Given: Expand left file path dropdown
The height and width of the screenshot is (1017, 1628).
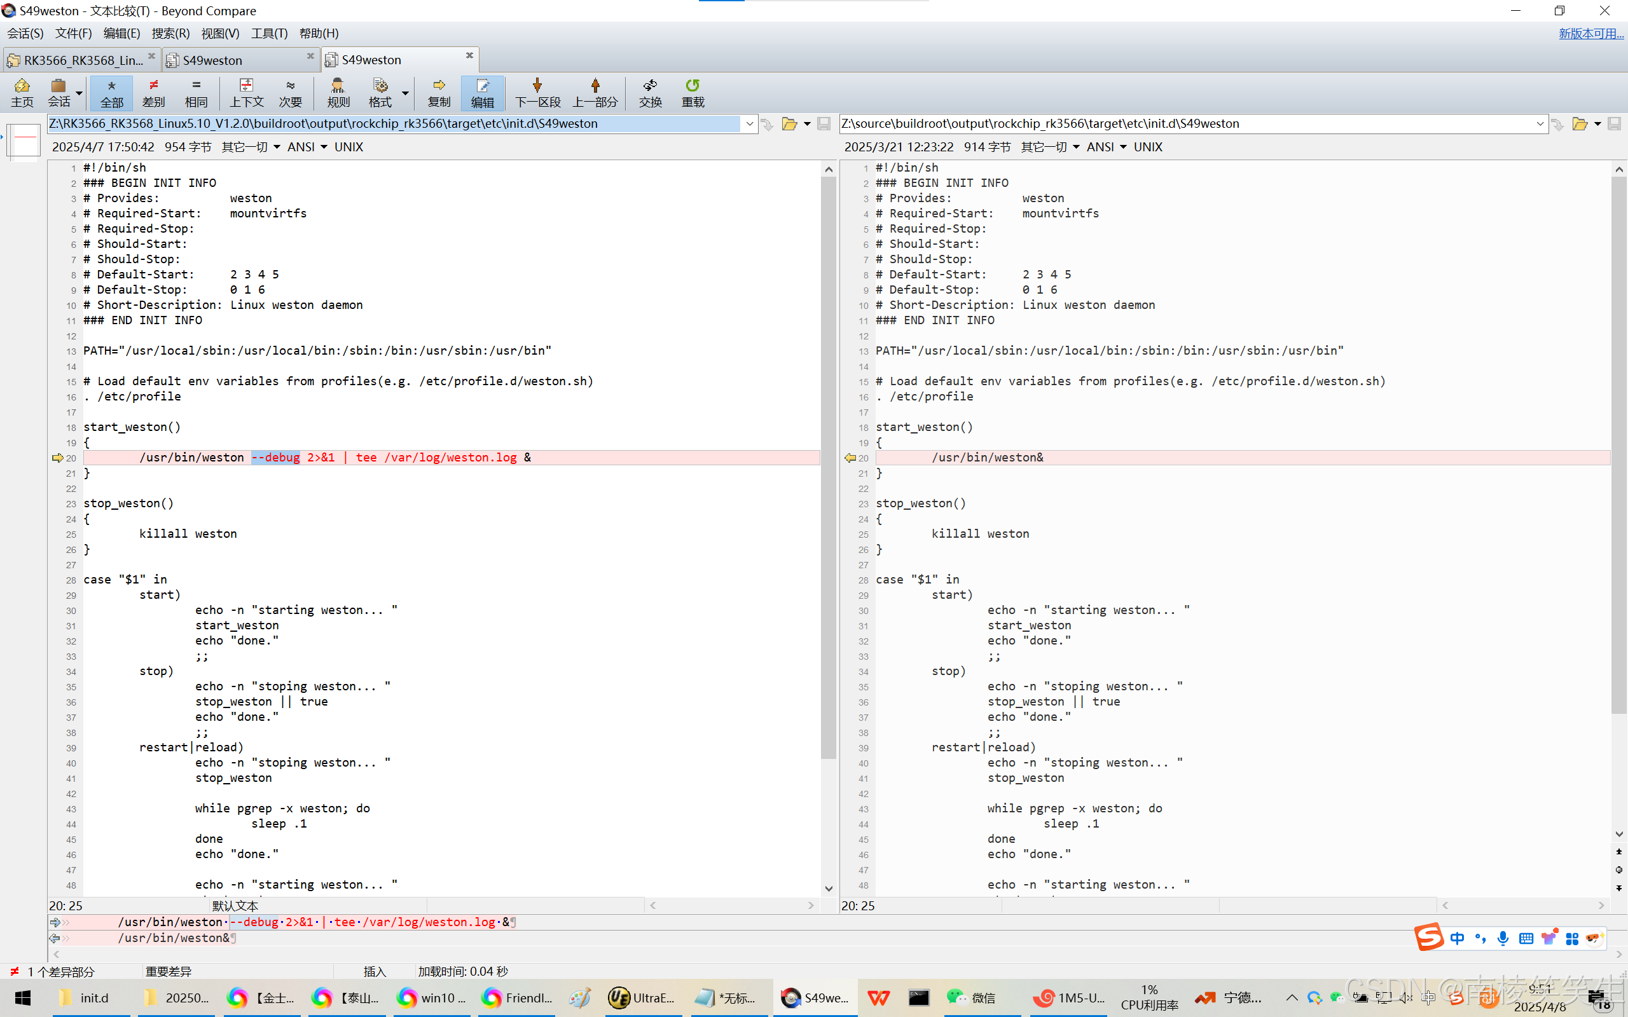Looking at the screenshot, I should click(749, 124).
